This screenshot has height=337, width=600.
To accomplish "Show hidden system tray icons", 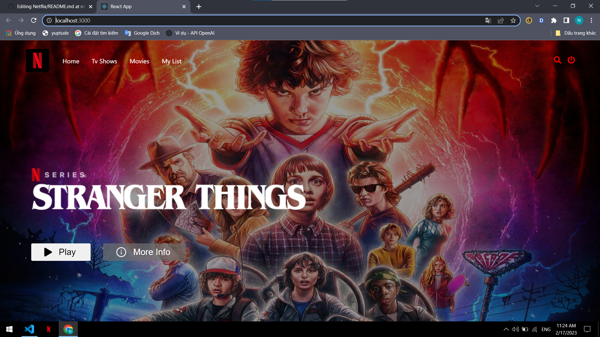I will click(x=506, y=329).
